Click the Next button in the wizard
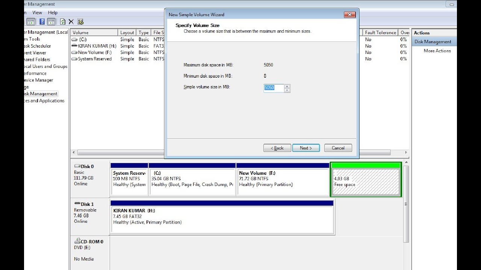 click(x=306, y=148)
